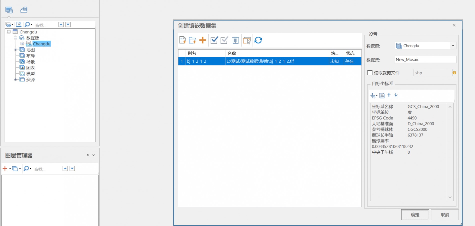
Task: Click the 取消 button
Action: [445, 215]
